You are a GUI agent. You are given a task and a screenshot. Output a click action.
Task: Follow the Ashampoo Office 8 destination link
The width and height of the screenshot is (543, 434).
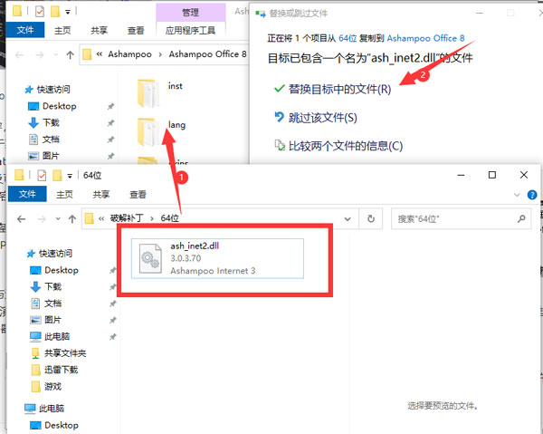pyautogui.click(x=425, y=38)
